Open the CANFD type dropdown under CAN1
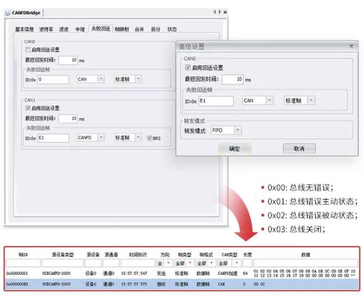Screen dimensions: 364x296 pos(101,137)
